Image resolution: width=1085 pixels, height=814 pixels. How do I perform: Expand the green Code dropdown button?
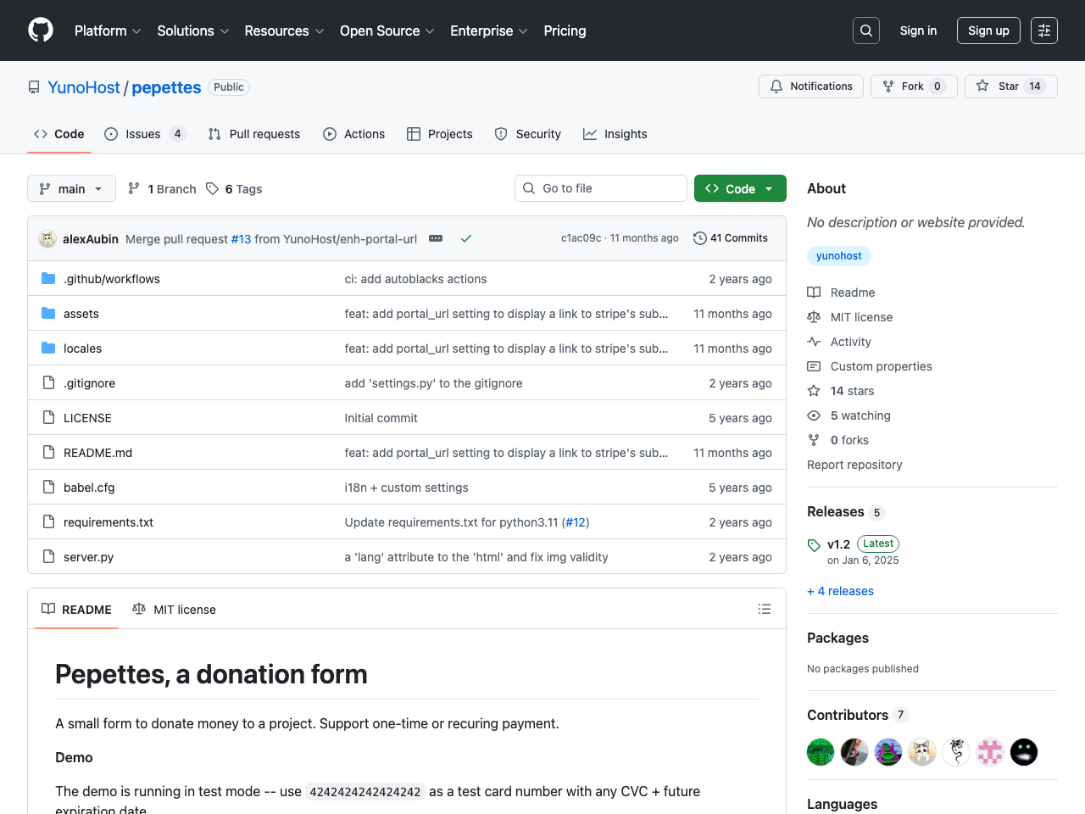[740, 189]
